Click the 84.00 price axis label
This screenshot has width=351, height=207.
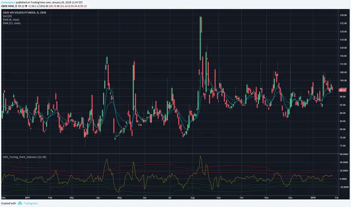[343, 121]
